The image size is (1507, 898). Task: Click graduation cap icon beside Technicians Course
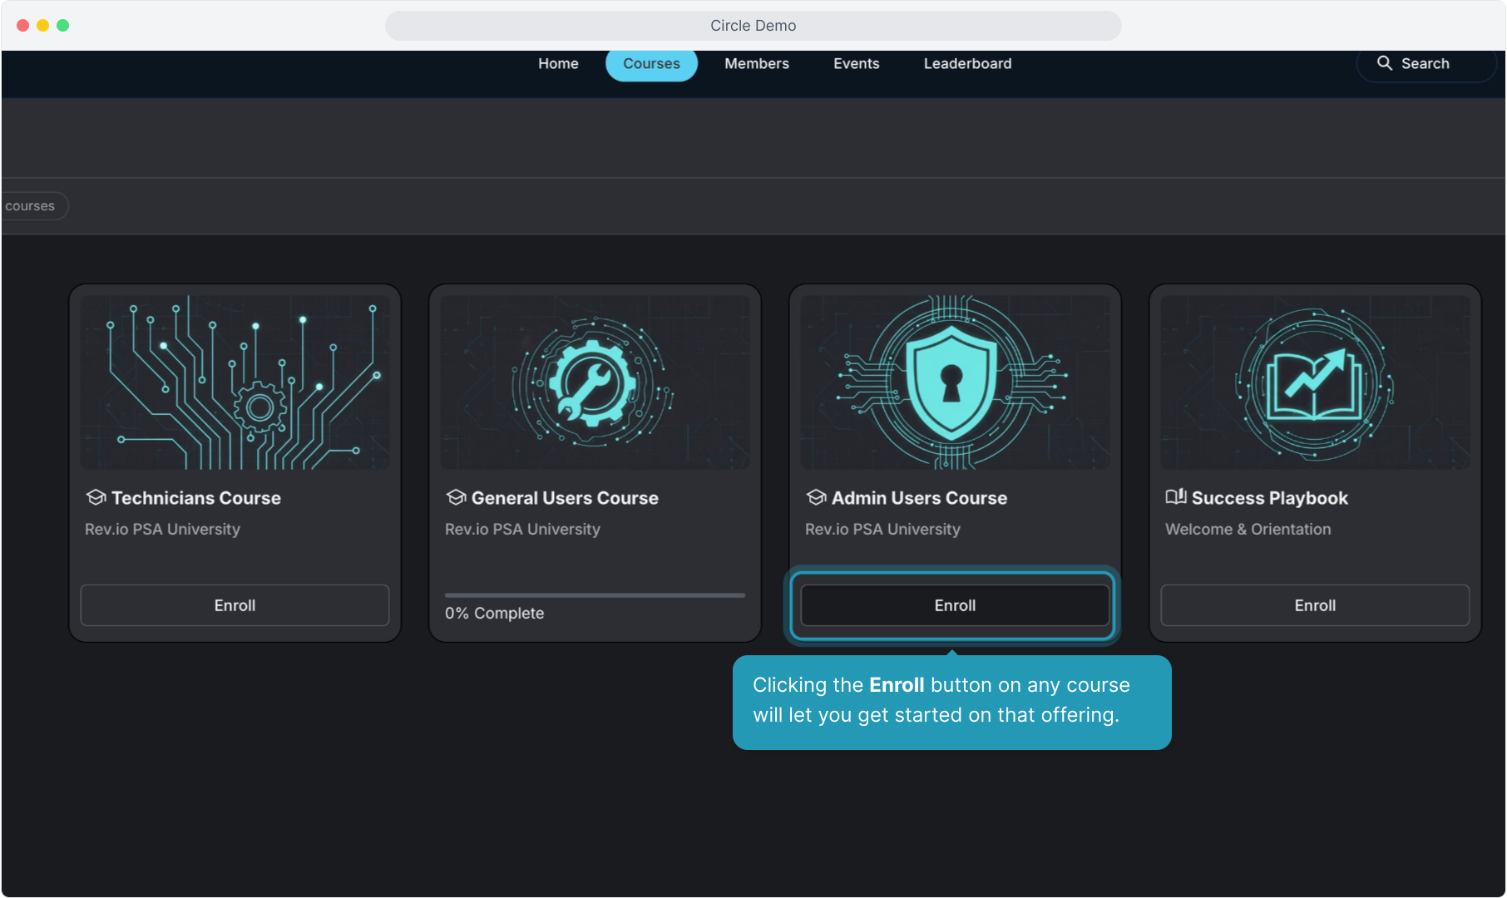pyautogui.click(x=96, y=497)
